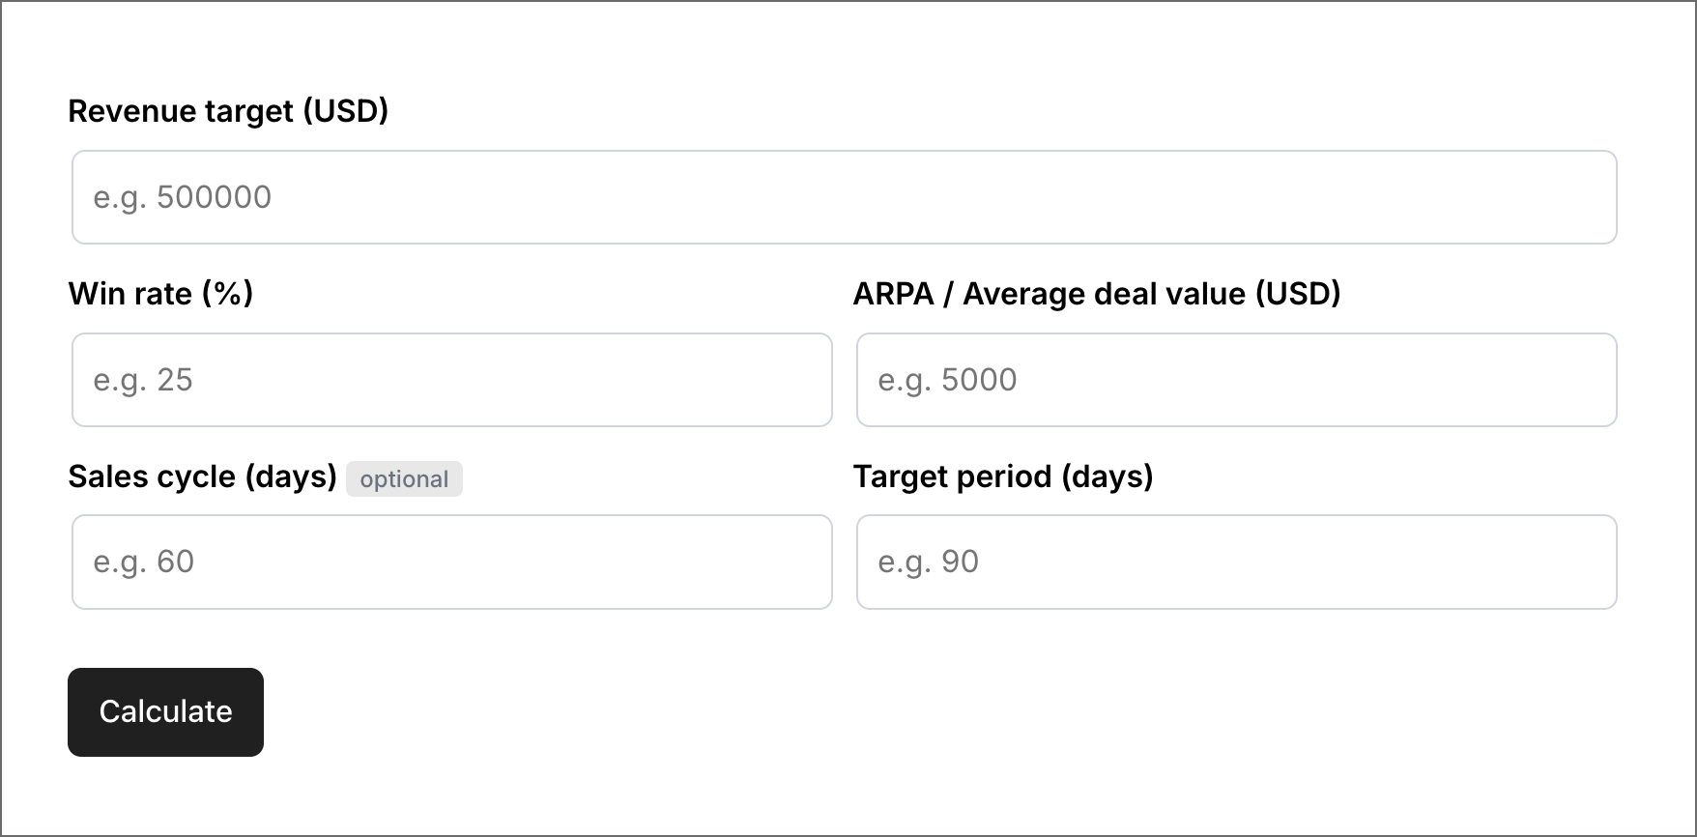Click the "Win rate (%)" label text
This screenshot has width=1697, height=837.
tap(160, 294)
